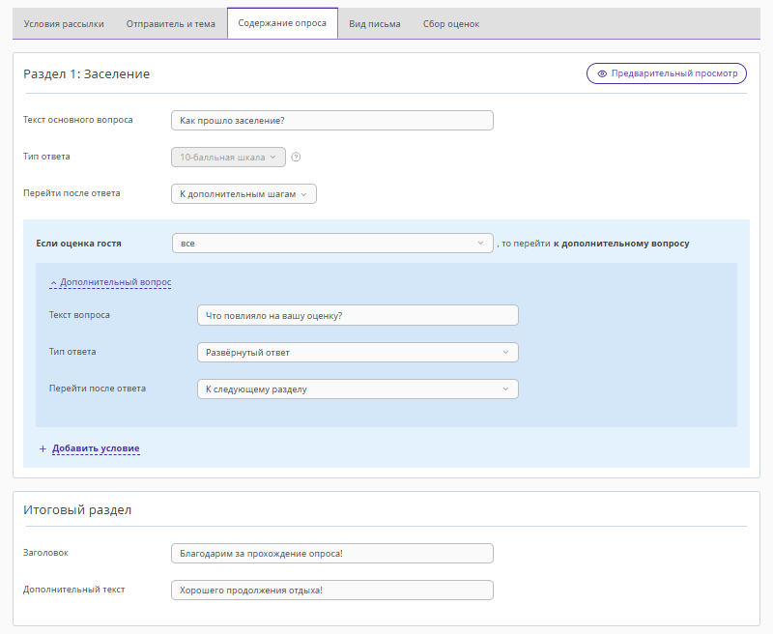This screenshot has width=773, height=634.
Task: Open the К следующему разделу dropdown
Action: (x=357, y=389)
